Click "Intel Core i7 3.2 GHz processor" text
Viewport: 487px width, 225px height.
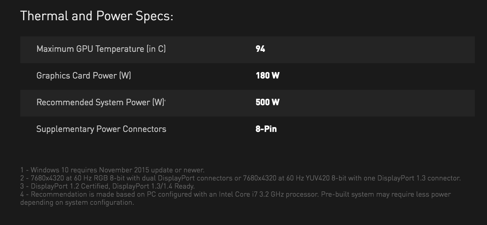click(x=267, y=194)
